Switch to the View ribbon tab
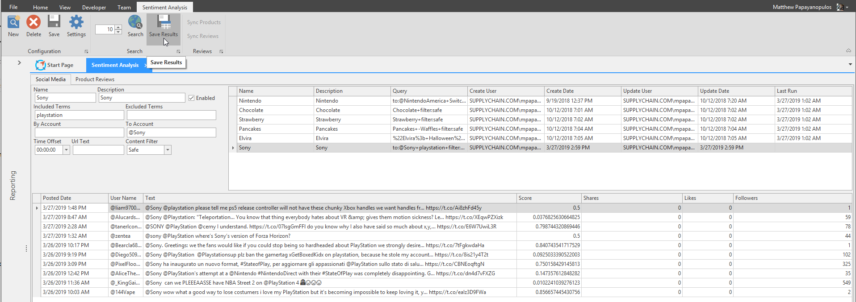Viewport: 856px width, 302px height. [x=65, y=7]
